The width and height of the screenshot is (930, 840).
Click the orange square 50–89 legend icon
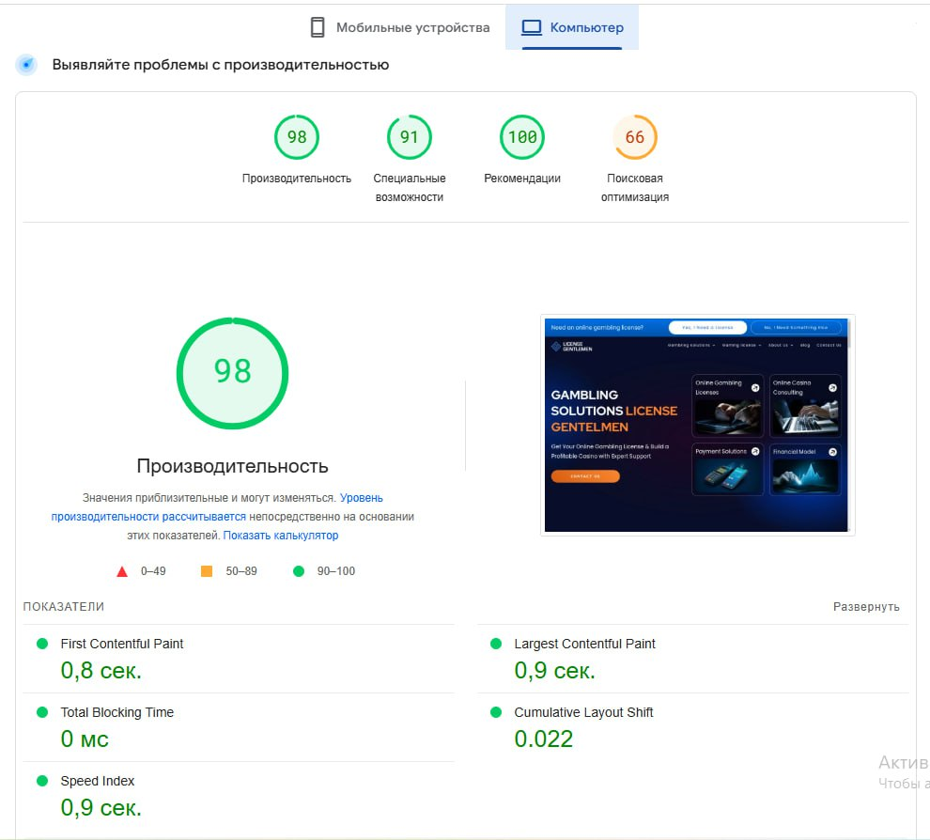point(207,571)
